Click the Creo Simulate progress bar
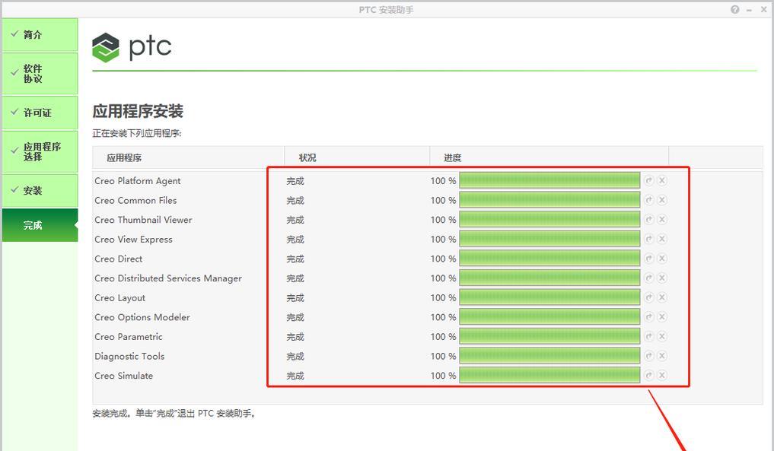Screen dimensions: 774x451 (x=549, y=376)
